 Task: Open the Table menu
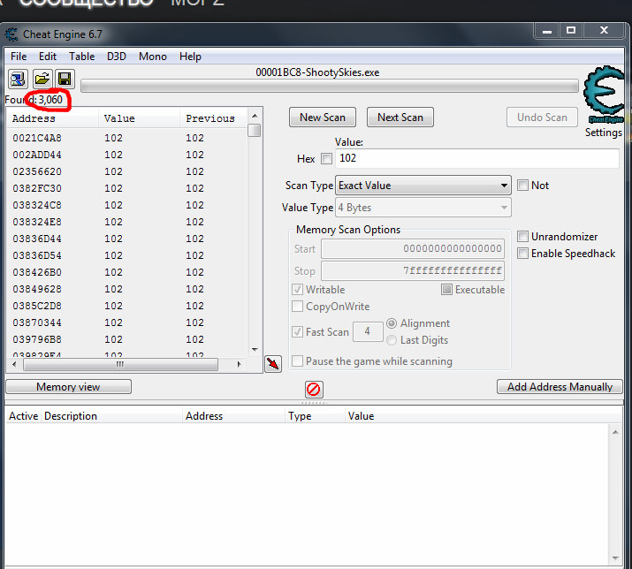coord(82,57)
